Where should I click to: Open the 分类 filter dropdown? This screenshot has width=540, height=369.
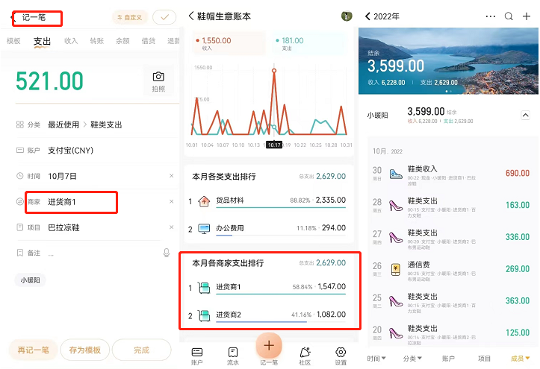(412, 359)
